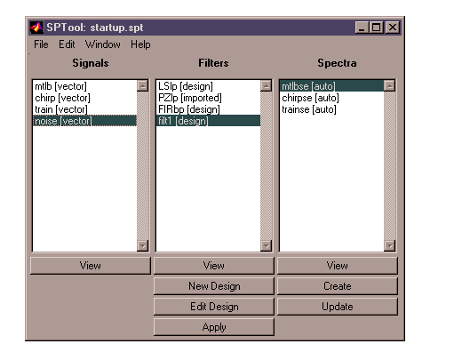454x344 pixels.
Task: Select filt1 [design] filter
Action: [x=208, y=121]
